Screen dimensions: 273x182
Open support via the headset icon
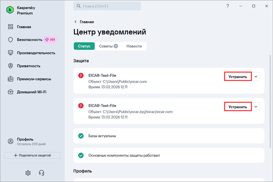click(41, 173)
